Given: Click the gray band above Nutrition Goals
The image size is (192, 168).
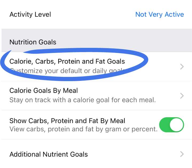Looking at the screenshot, I should (96, 32).
